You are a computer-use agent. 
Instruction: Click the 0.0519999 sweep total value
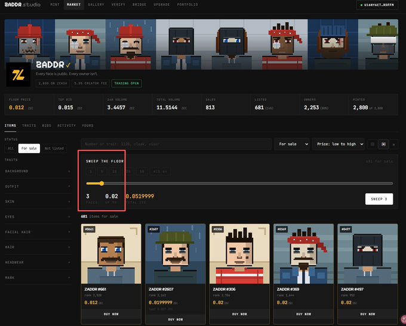click(140, 196)
